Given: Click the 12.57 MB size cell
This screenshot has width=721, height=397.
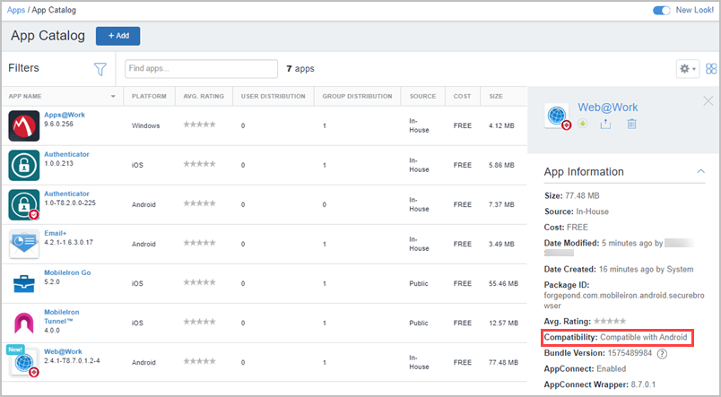Looking at the screenshot, I should [503, 324].
